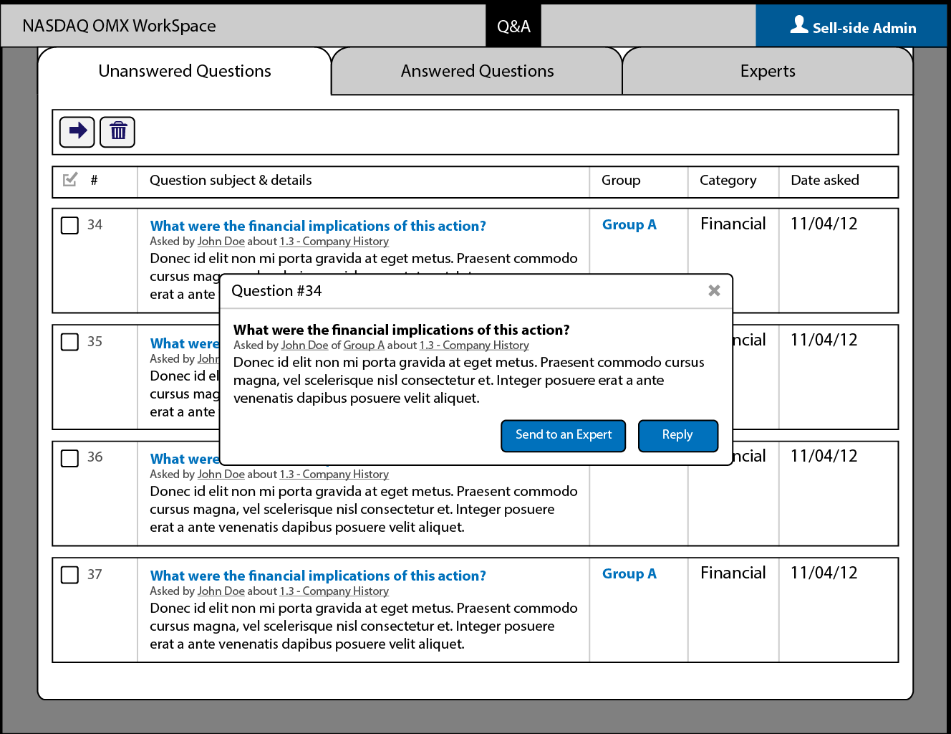Click Group A link in the dialog
951x734 pixels.
click(364, 345)
